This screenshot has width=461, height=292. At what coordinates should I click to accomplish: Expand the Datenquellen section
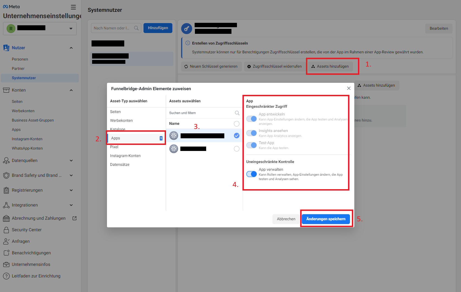pos(71,161)
